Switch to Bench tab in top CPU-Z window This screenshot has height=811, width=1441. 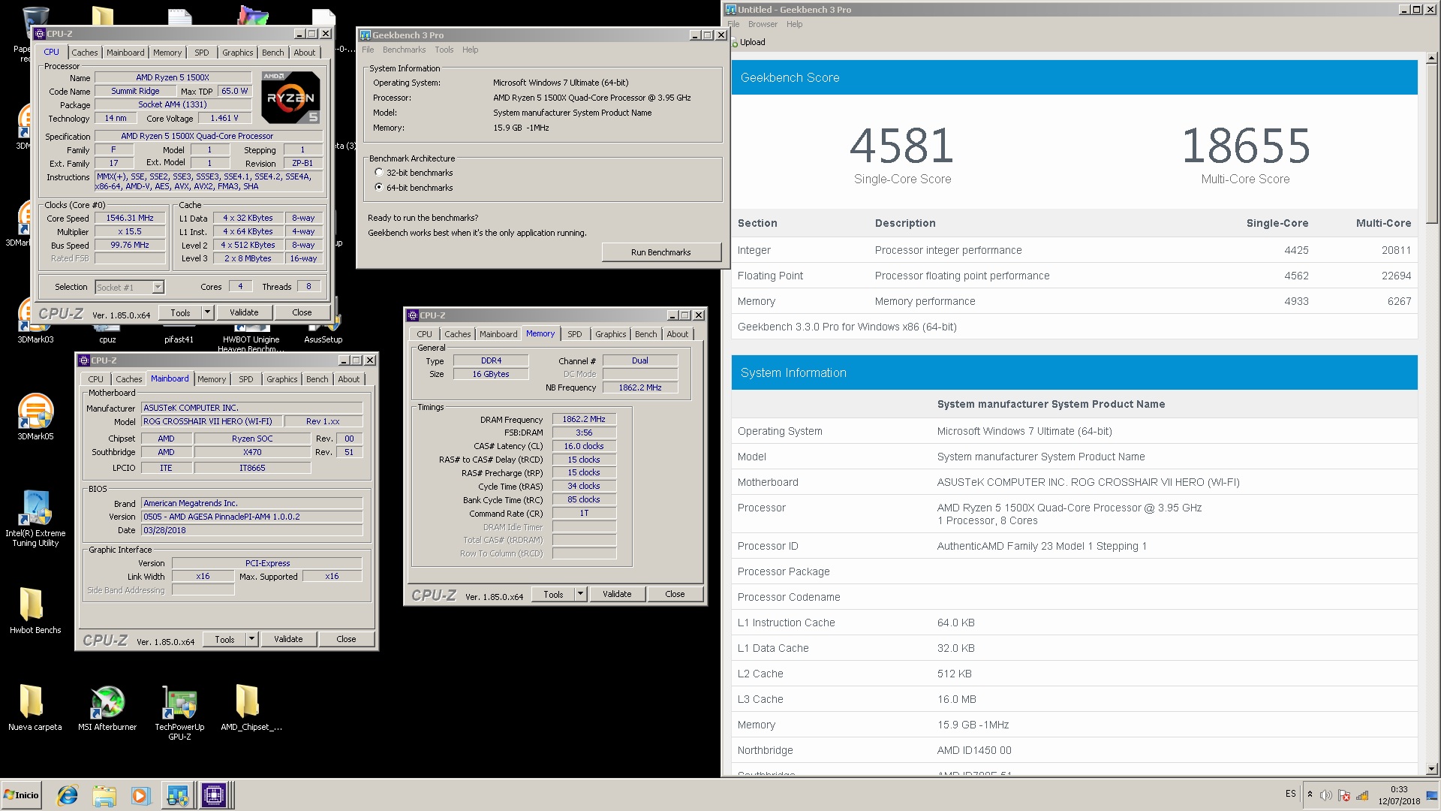tap(273, 53)
